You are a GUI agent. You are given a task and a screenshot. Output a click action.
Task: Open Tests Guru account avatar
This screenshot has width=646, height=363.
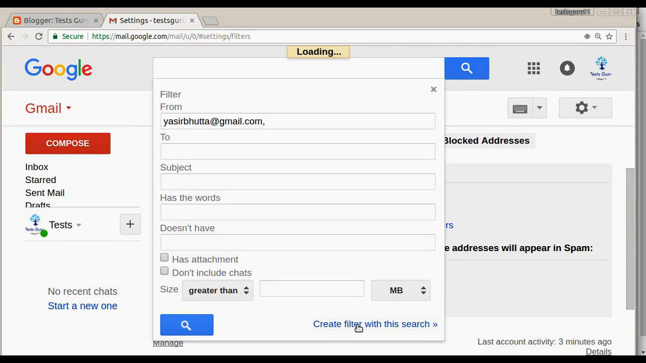click(x=601, y=68)
